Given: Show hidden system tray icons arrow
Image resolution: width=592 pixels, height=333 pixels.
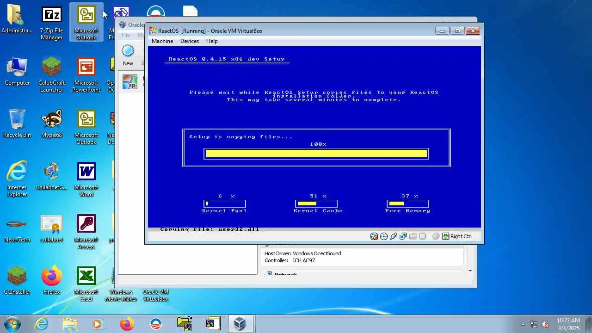Looking at the screenshot, I should [x=523, y=324].
